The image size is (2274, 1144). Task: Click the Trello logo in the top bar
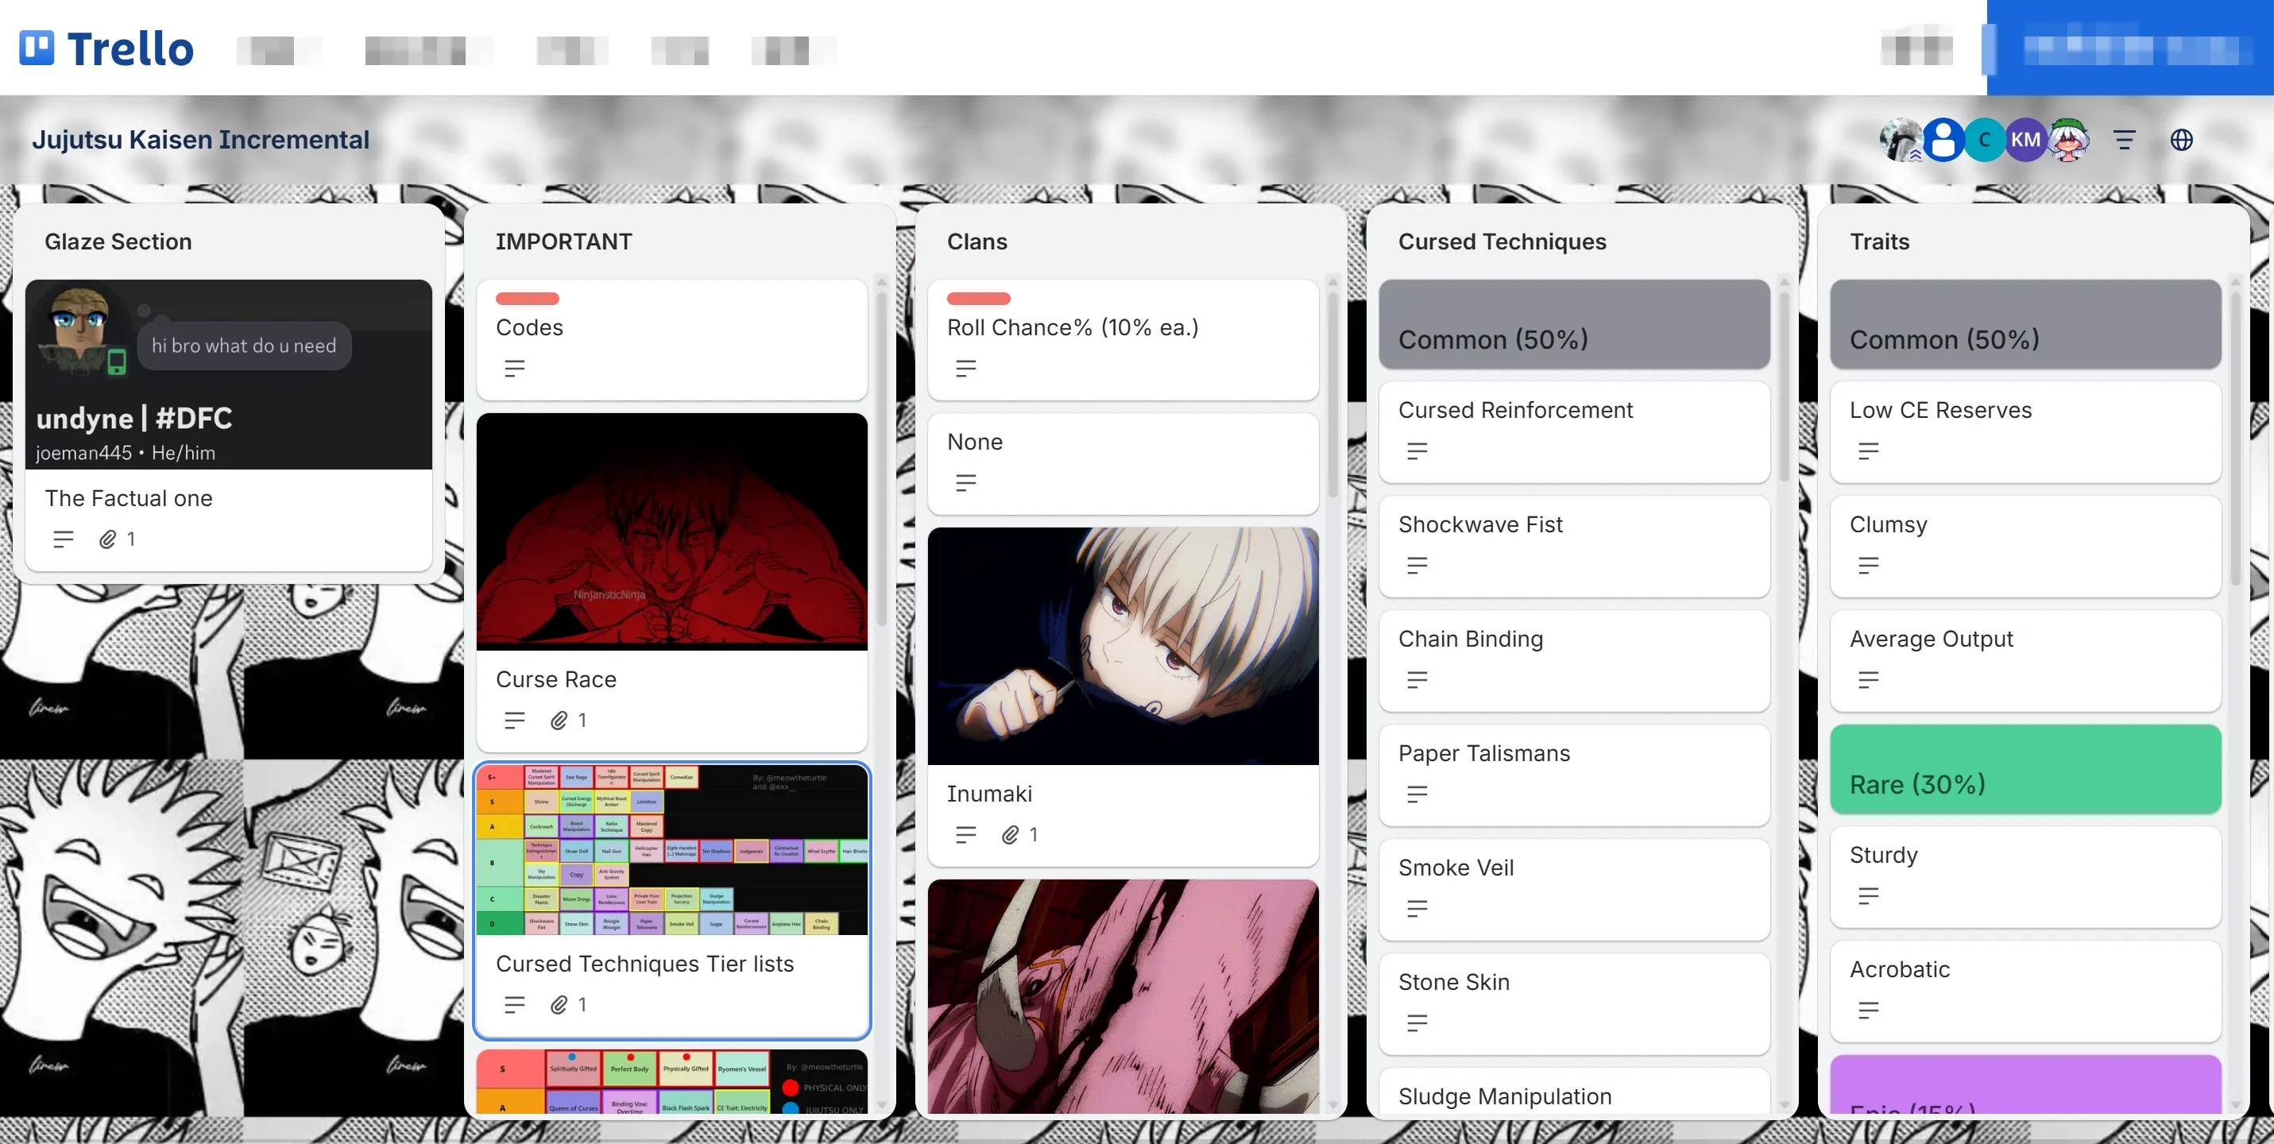coord(104,48)
